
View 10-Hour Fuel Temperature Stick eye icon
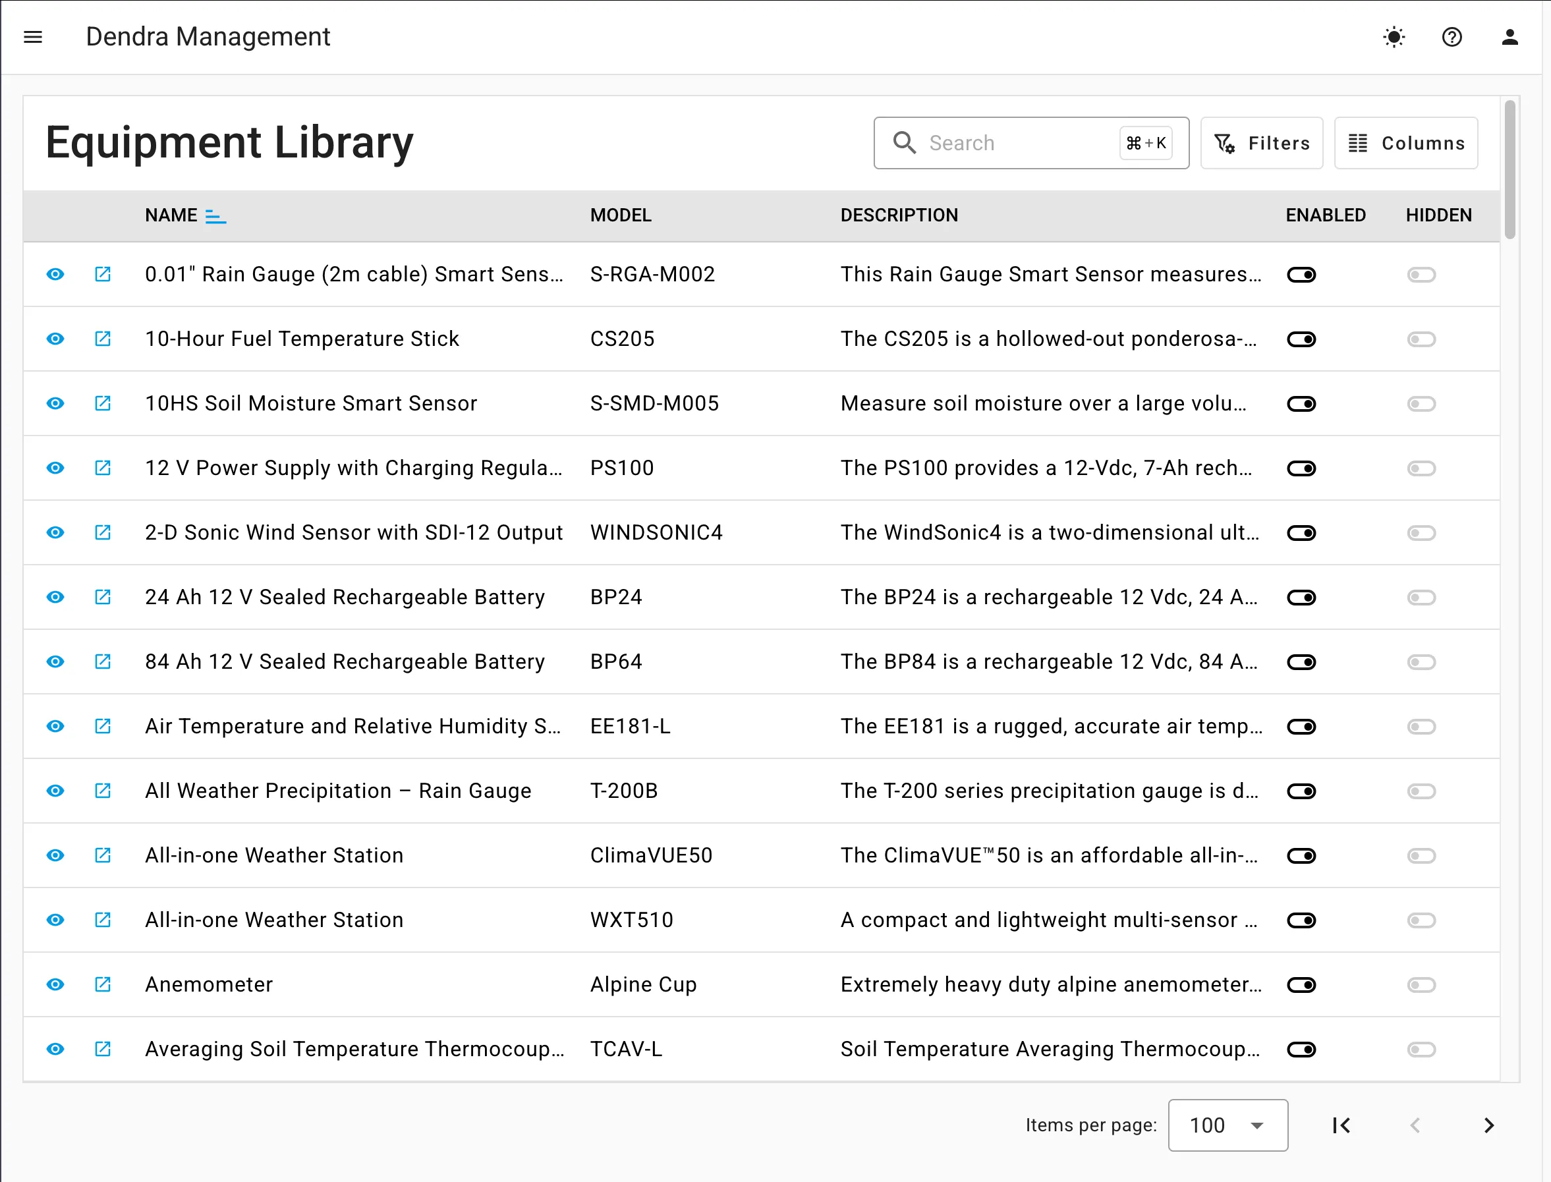point(55,339)
